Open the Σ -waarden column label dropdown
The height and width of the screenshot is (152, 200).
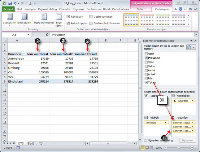[193, 101]
